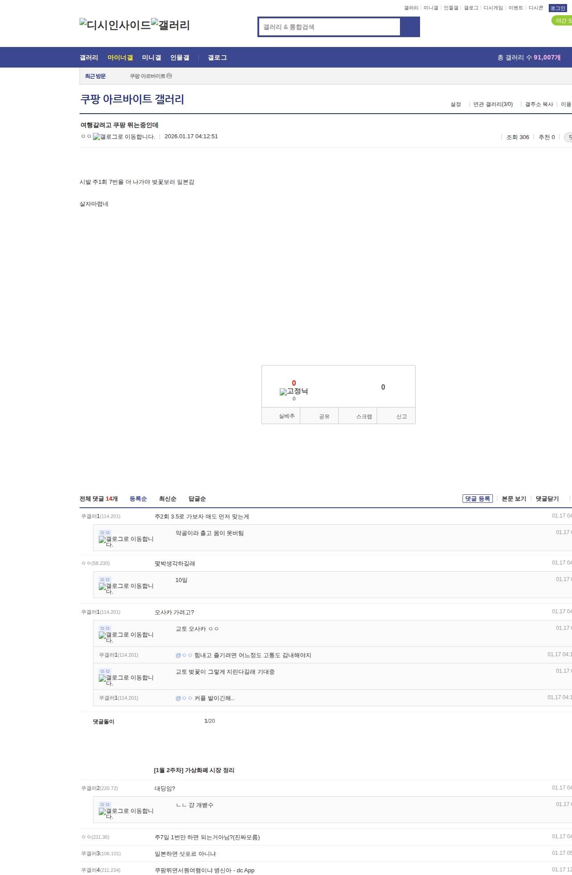Click the @ㅇㅇ mention before '커플 밭이긴해..'

click(x=184, y=698)
